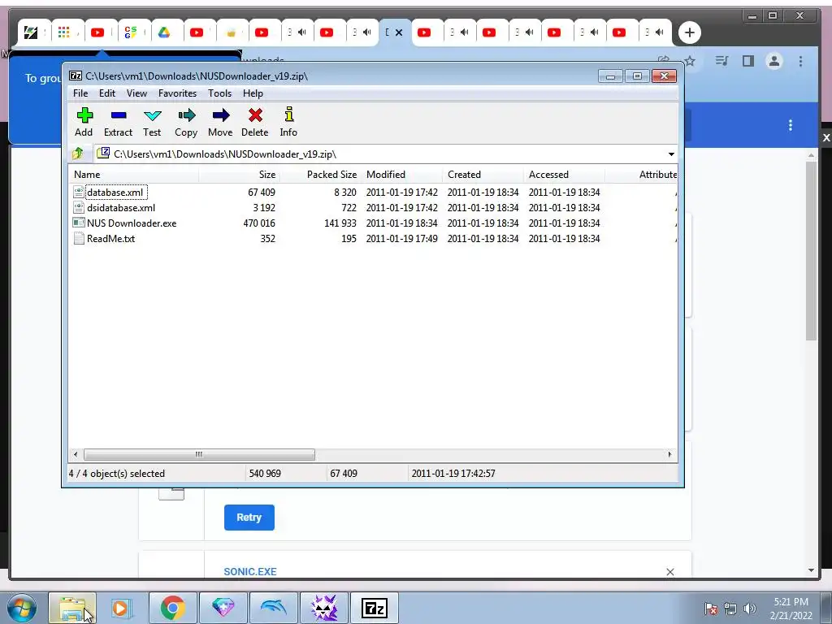Screen dimensions: 832x624
Task: Open the volume control in system tray
Action: coord(750,609)
